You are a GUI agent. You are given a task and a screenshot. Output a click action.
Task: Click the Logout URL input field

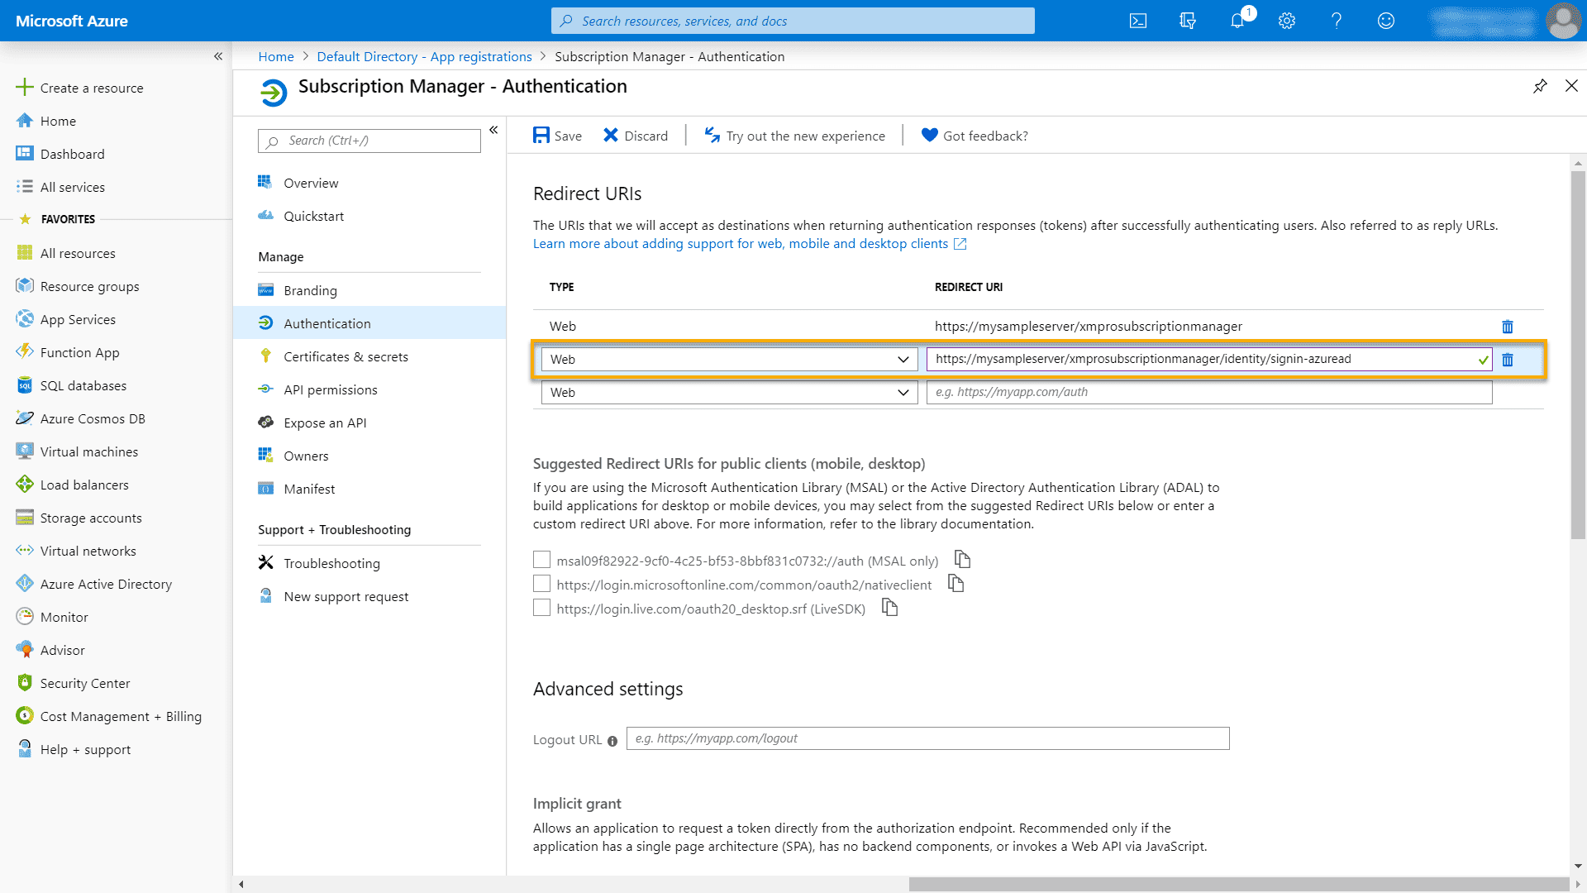927,738
